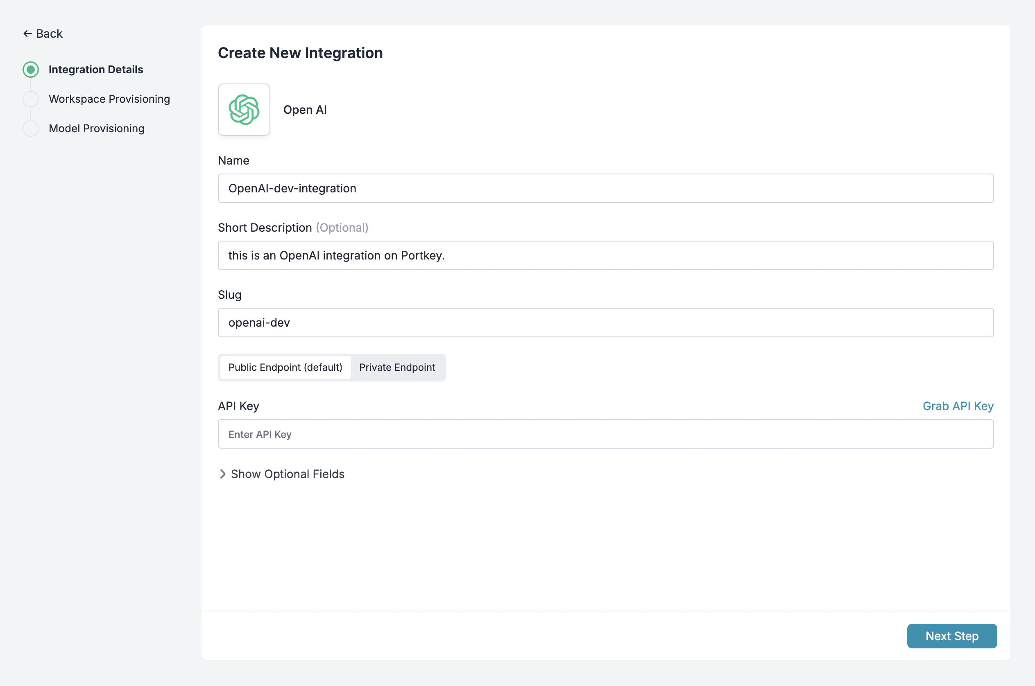Collapse the Integration Details stepper section
The width and height of the screenshot is (1035, 686).
[96, 69]
